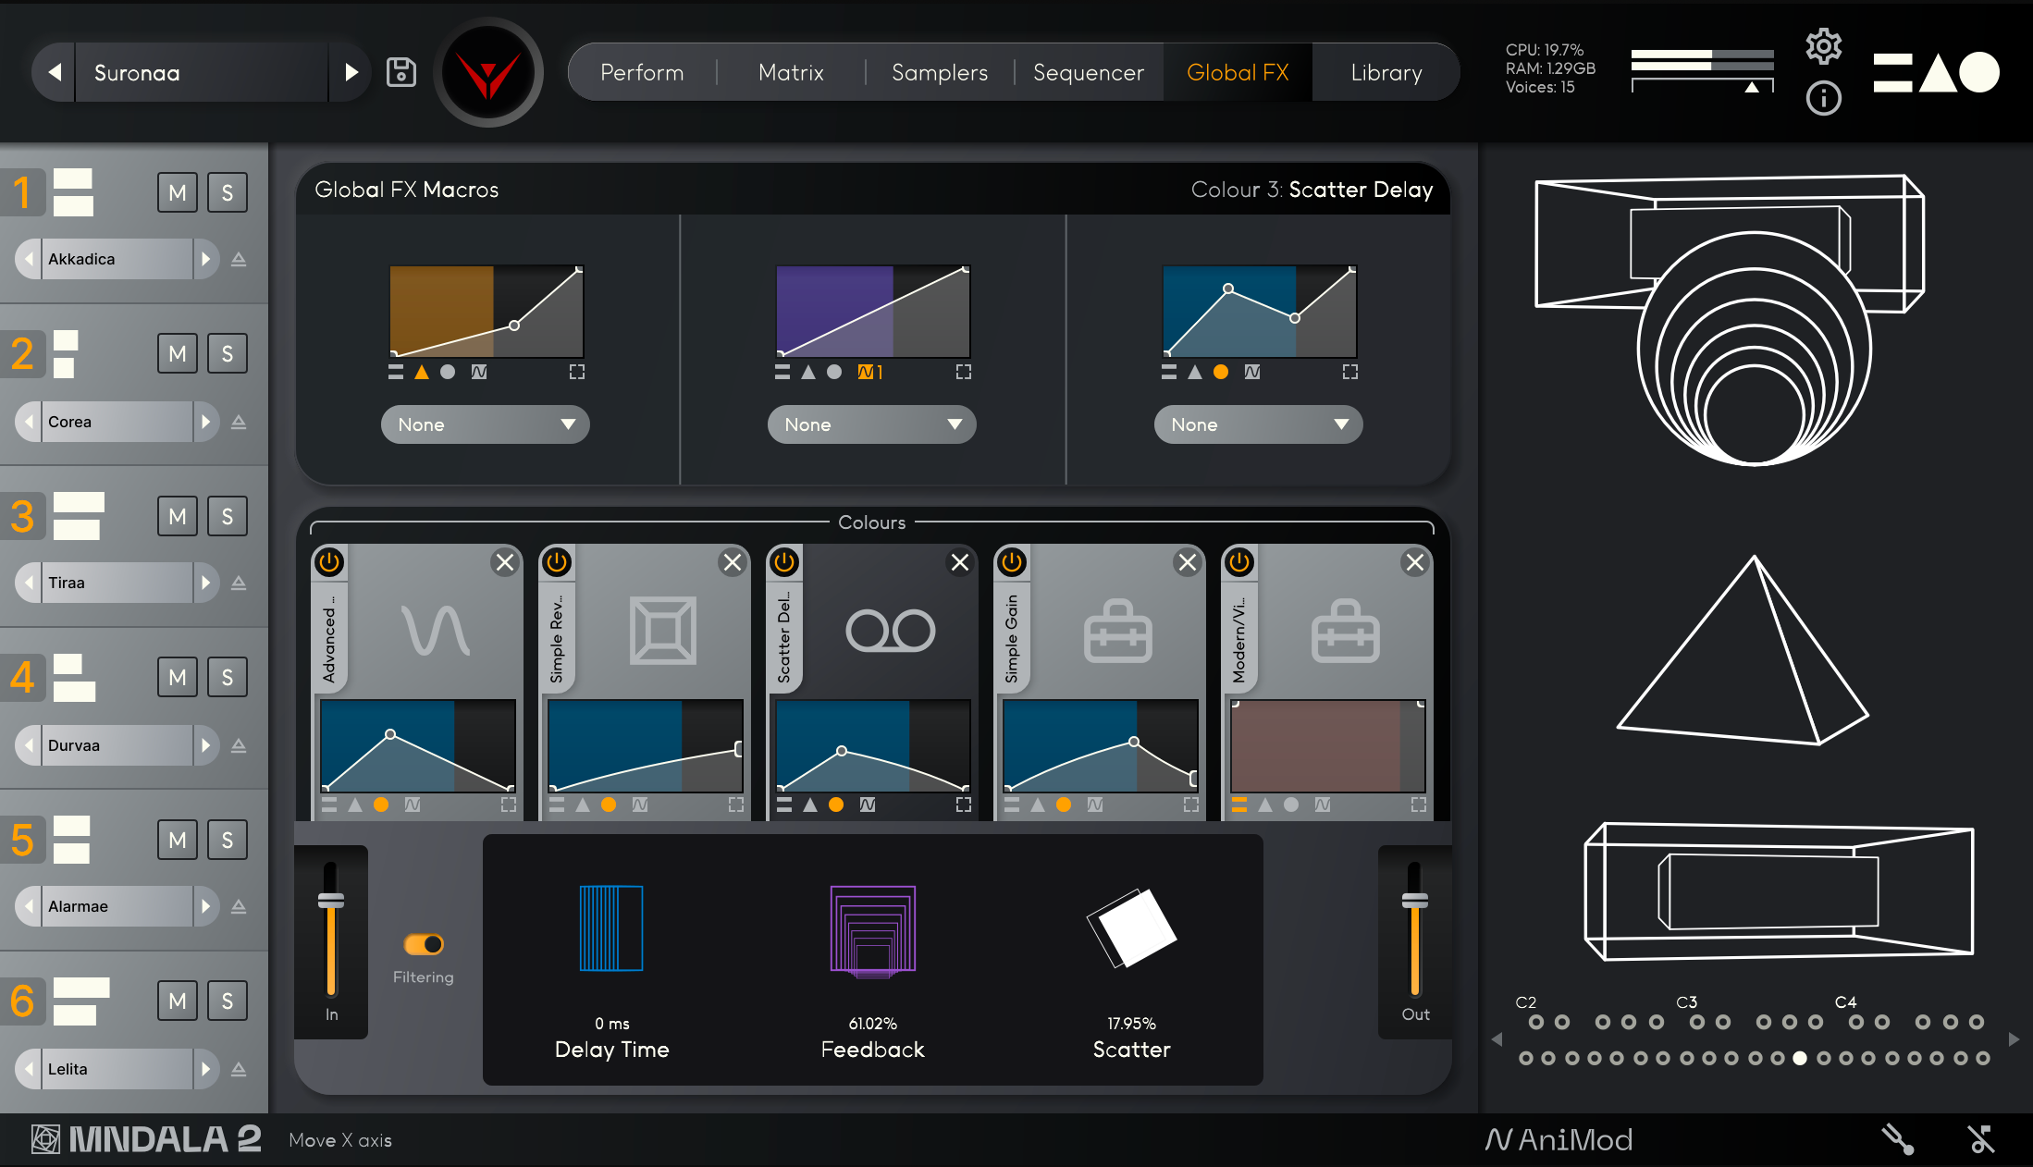Click the In level slider handle
Image resolution: width=2033 pixels, height=1167 pixels.
(x=331, y=901)
